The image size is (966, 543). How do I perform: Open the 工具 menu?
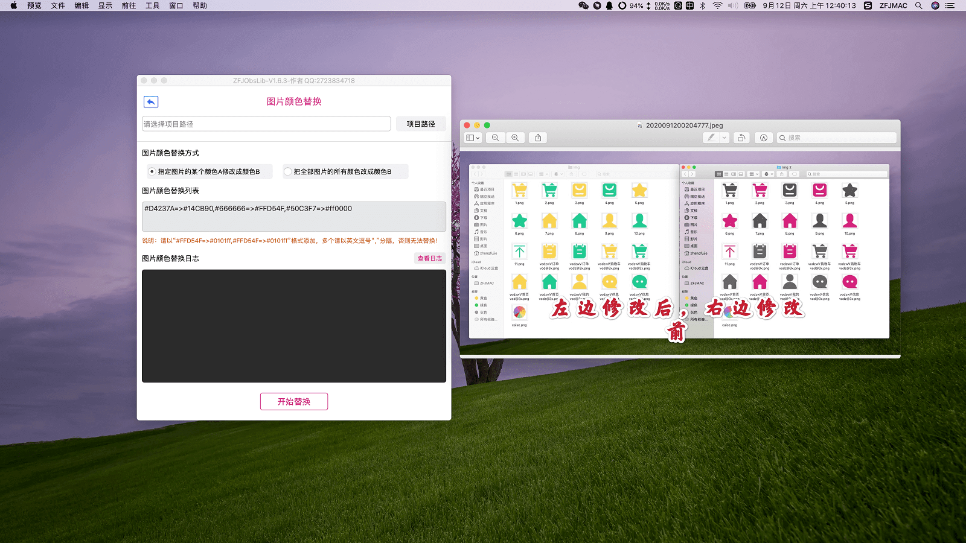pyautogui.click(x=153, y=5)
